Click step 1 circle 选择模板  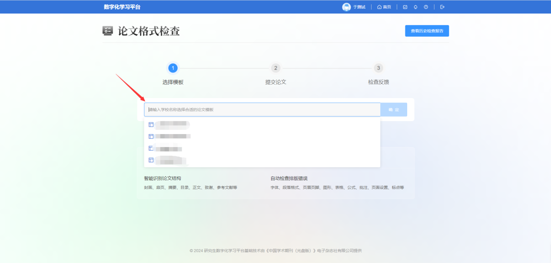point(173,68)
